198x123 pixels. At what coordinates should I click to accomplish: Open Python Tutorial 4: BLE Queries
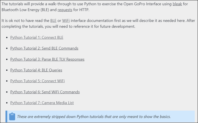tap(36, 70)
